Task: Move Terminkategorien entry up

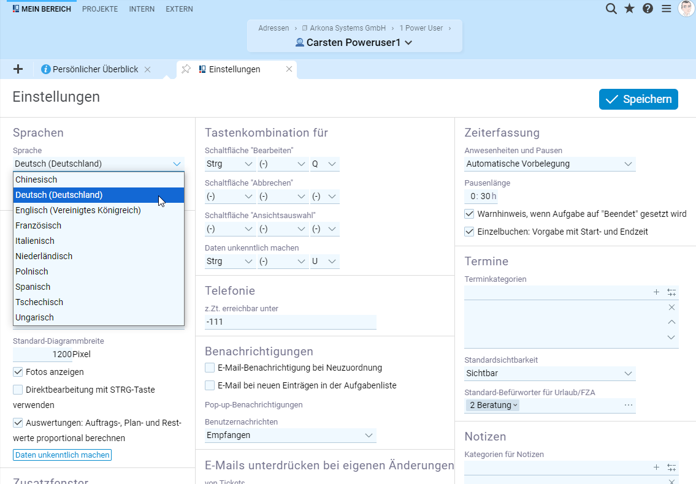Action: (671, 322)
